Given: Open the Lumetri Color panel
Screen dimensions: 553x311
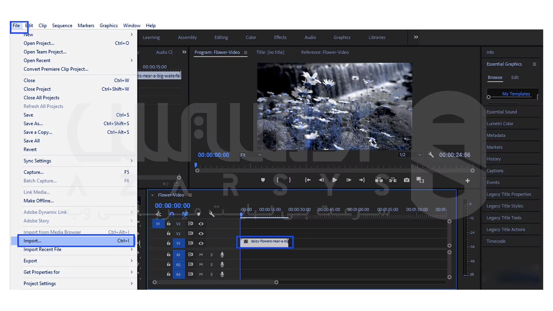Looking at the screenshot, I should click(x=500, y=124).
